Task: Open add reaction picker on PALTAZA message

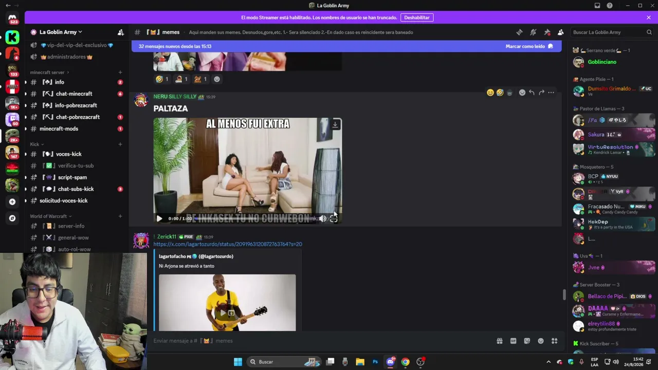Action: [522, 92]
